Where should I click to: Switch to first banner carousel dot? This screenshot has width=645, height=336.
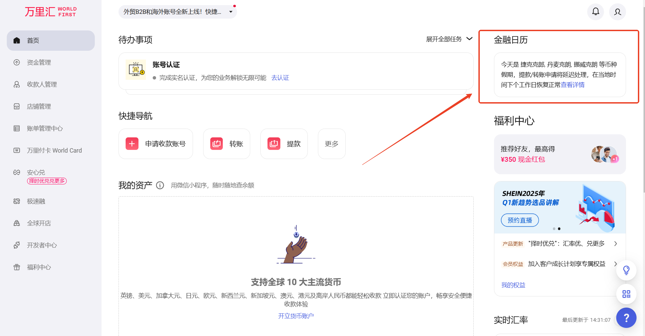(554, 229)
